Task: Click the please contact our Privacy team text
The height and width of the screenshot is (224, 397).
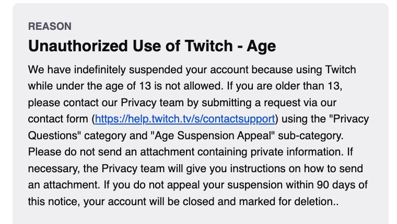Action: tap(106, 103)
